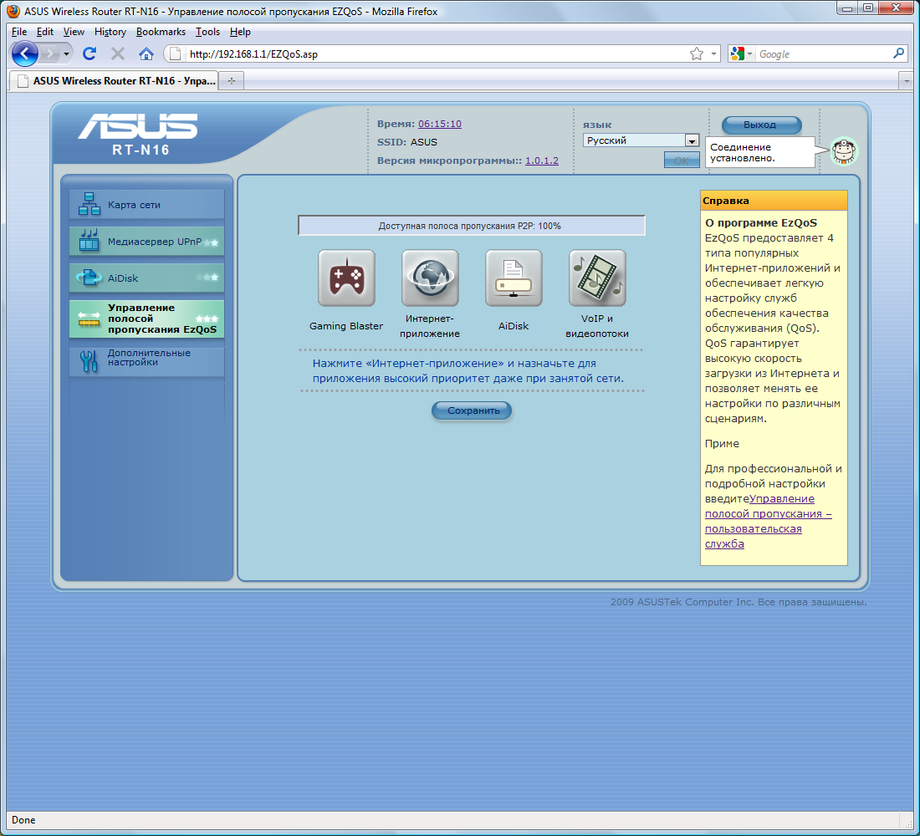Open Карта сети in the sidebar

pyautogui.click(x=146, y=204)
